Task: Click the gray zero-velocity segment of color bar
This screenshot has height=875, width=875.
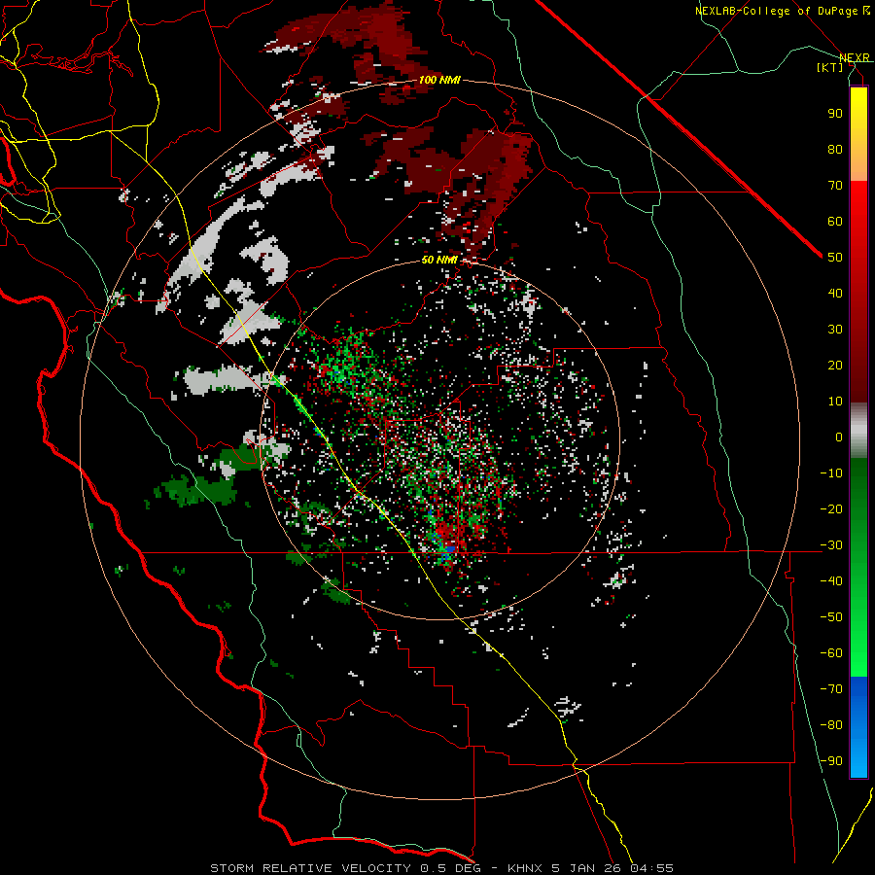Action: click(x=858, y=431)
